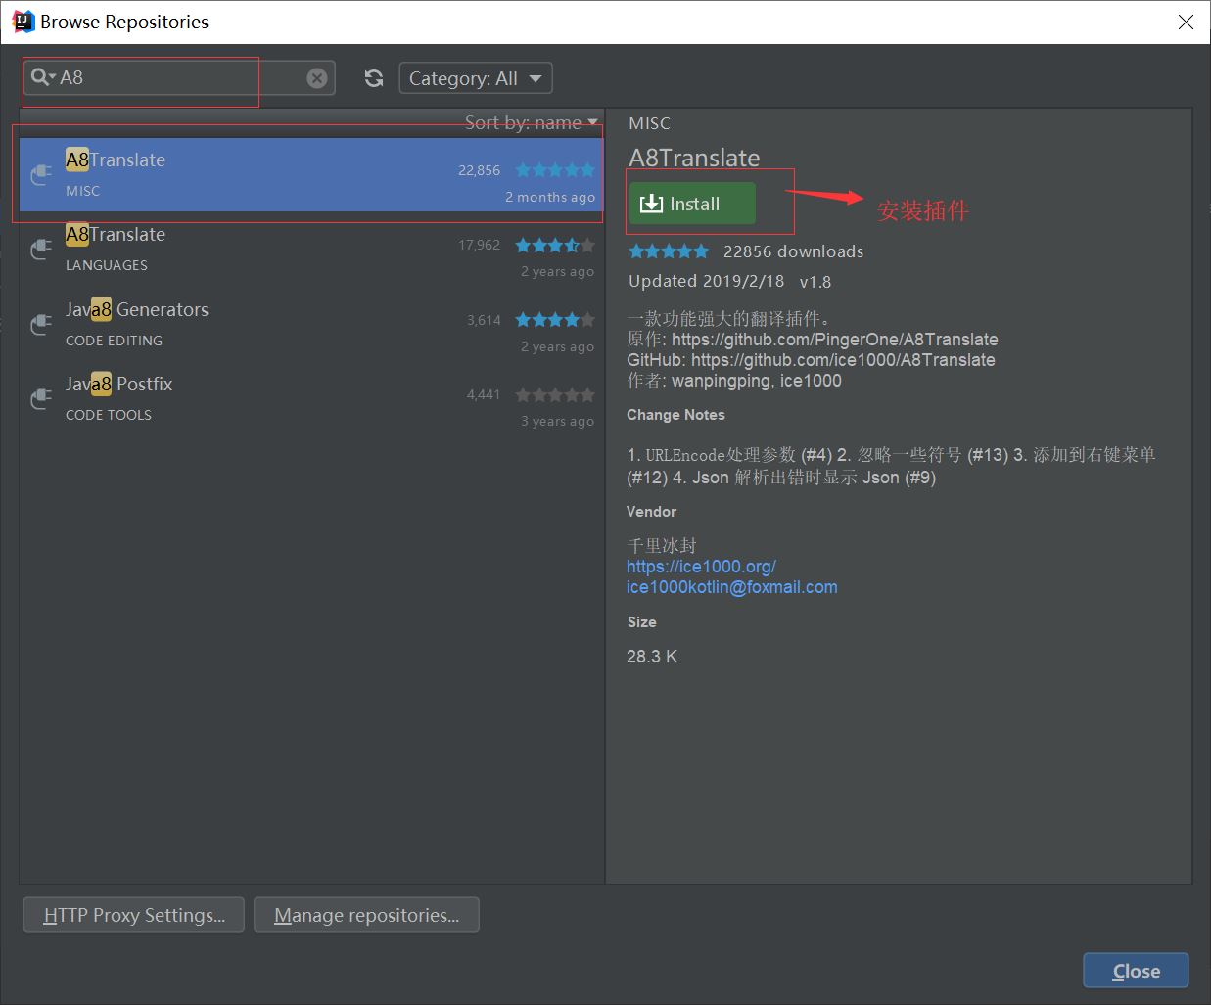Click the Vendor heading

pyautogui.click(x=651, y=512)
